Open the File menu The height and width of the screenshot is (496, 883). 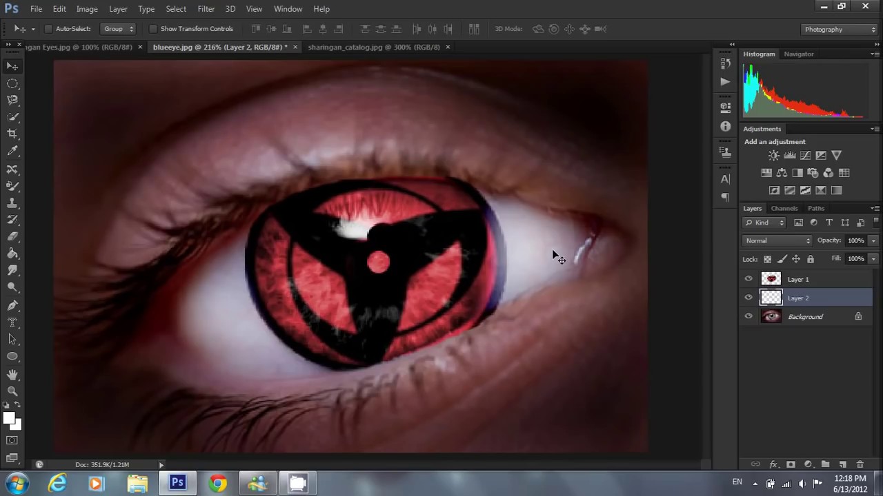pos(36,9)
